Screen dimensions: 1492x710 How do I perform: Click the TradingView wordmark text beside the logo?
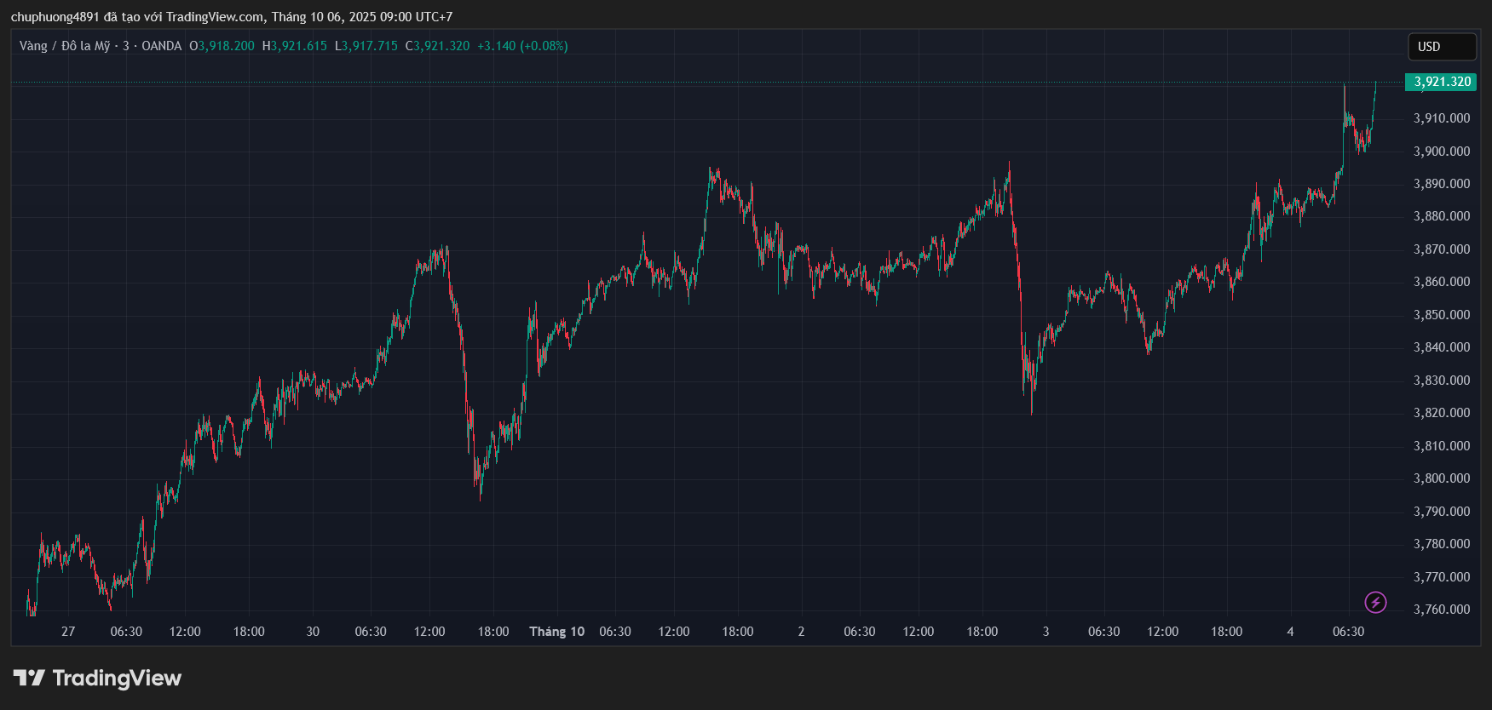117,678
